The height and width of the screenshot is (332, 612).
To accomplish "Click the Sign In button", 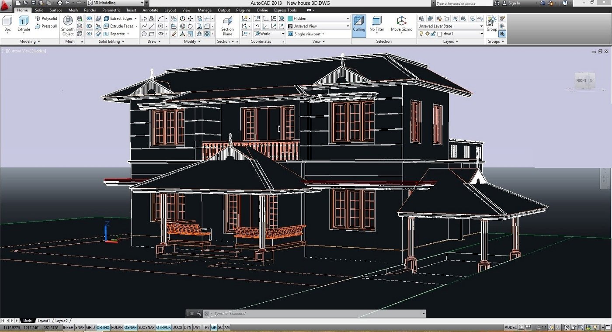I will [x=514, y=3].
